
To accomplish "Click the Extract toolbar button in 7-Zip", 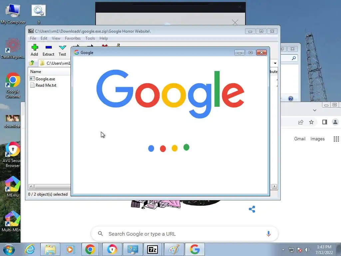I will [x=48, y=50].
